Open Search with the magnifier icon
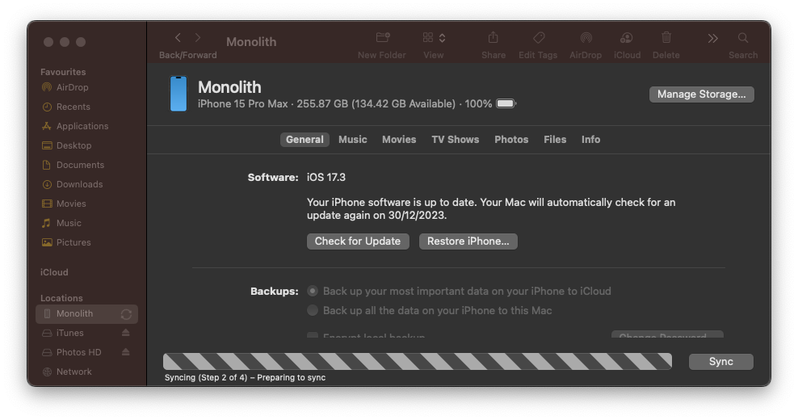This screenshot has width=798, height=420. pos(743,38)
